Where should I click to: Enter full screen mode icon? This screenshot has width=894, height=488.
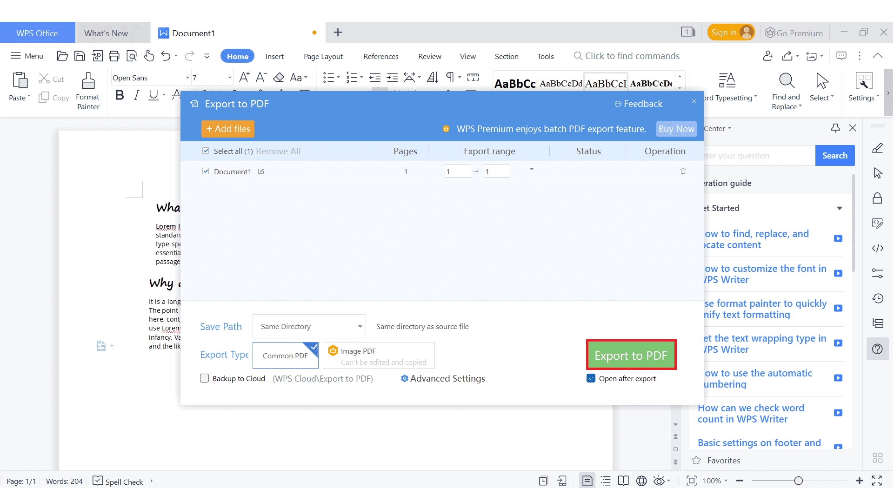pos(877,481)
